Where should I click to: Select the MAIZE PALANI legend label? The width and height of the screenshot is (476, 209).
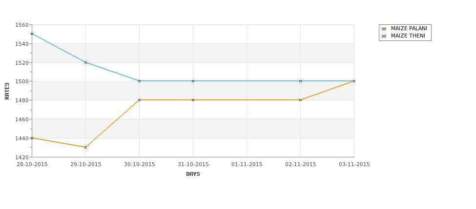tap(409, 28)
